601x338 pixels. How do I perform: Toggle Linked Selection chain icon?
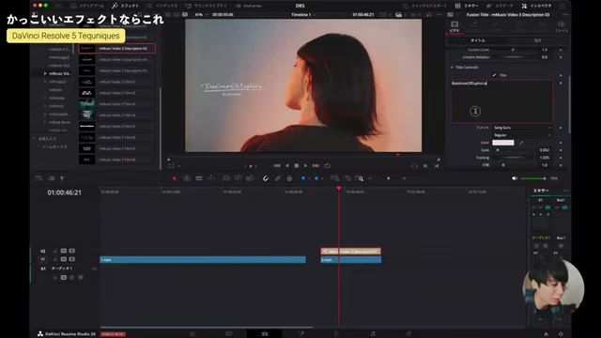pos(278,178)
